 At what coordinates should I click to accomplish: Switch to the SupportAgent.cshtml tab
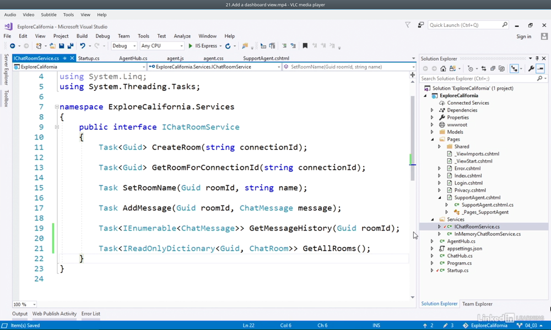266,58
